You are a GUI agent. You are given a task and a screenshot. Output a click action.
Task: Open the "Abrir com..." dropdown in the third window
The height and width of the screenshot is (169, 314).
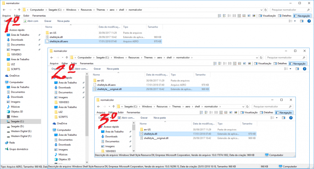tap(128, 118)
